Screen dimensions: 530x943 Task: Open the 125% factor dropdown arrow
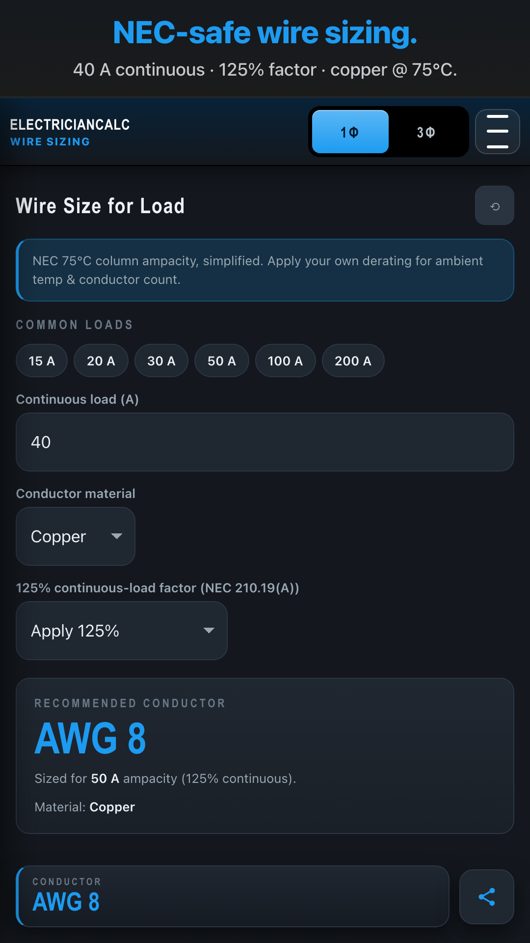coord(209,631)
